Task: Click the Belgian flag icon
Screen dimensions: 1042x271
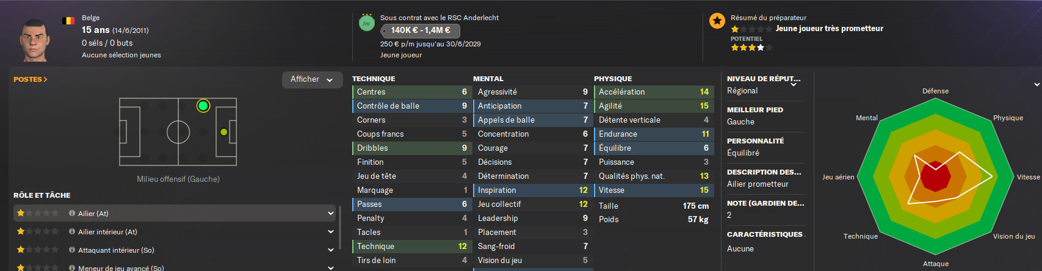Action: [68, 21]
